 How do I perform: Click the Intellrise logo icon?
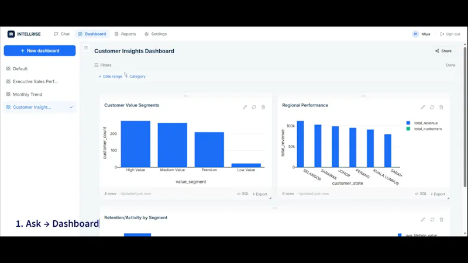pos(11,34)
